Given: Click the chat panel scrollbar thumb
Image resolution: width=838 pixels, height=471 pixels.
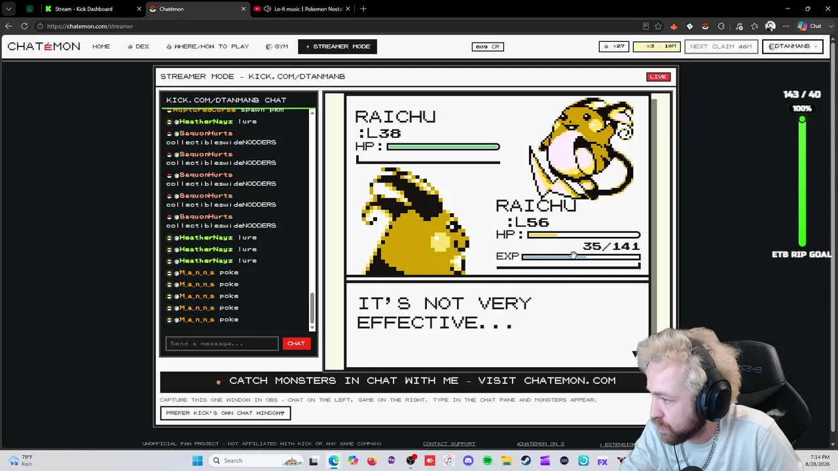Looking at the screenshot, I should tap(312, 307).
